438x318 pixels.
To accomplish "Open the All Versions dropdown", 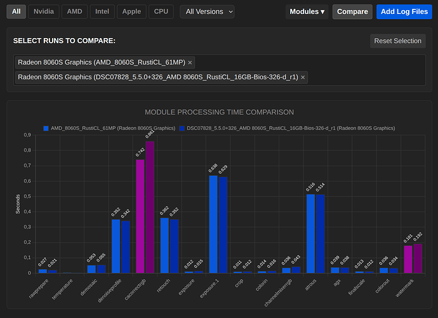I will [x=207, y=11].
